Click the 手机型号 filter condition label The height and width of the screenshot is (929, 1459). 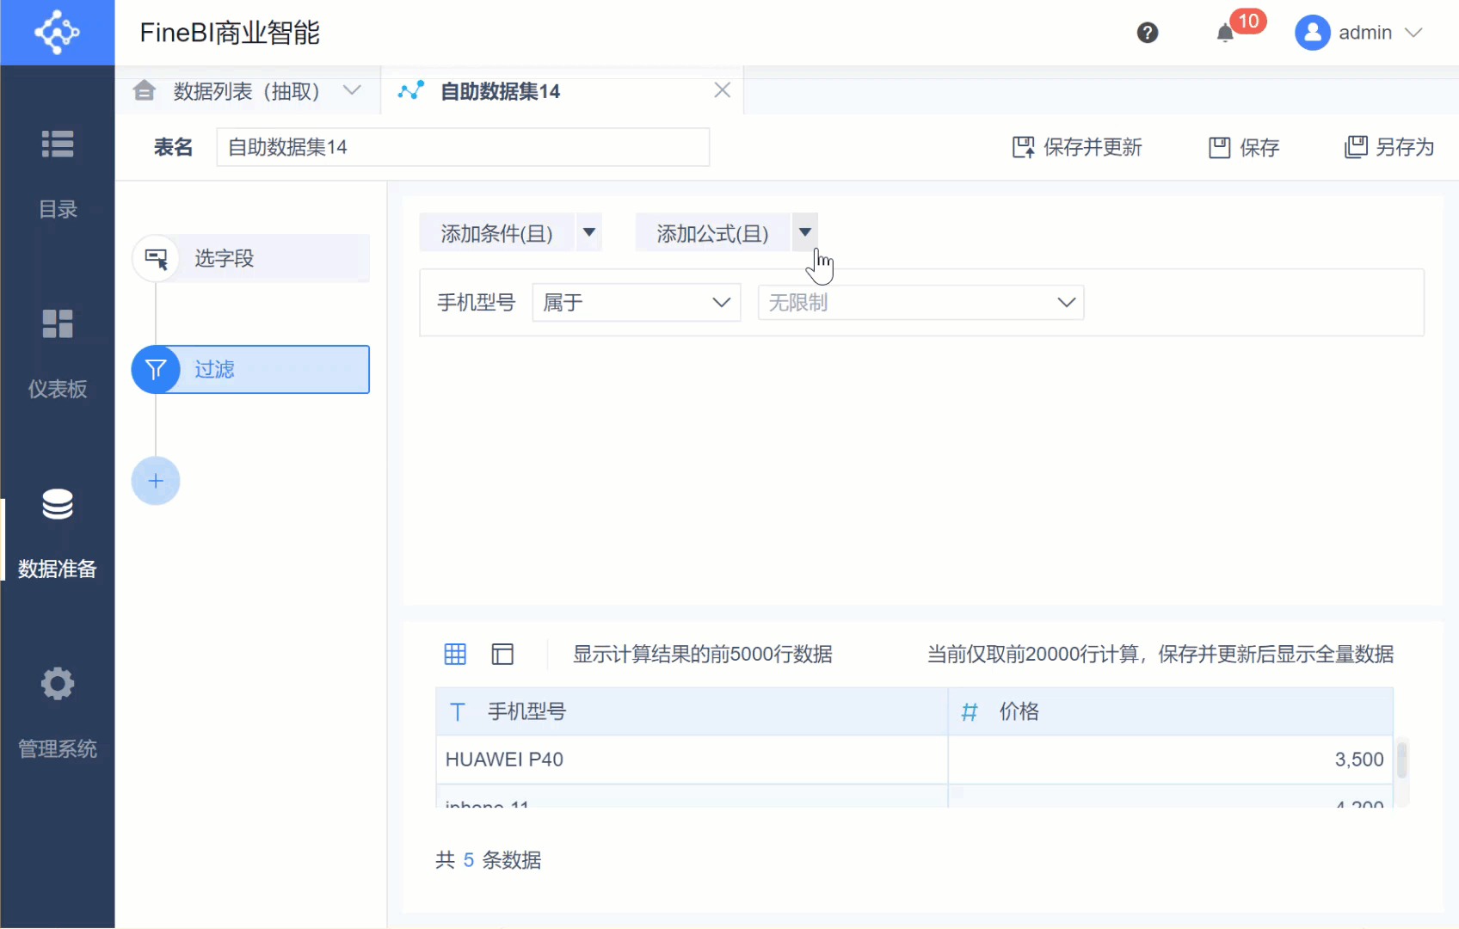476,303
